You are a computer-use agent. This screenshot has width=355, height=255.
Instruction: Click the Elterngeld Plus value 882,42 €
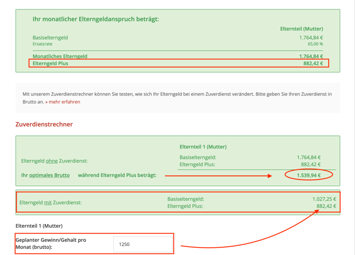pos(327,206)
